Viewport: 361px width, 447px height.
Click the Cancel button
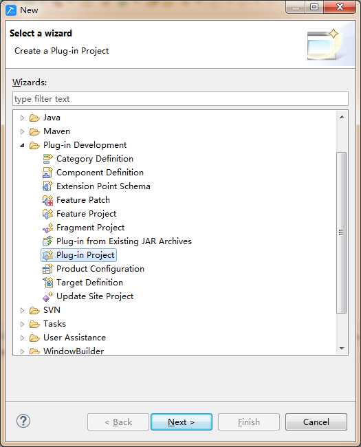coord(316,422)
